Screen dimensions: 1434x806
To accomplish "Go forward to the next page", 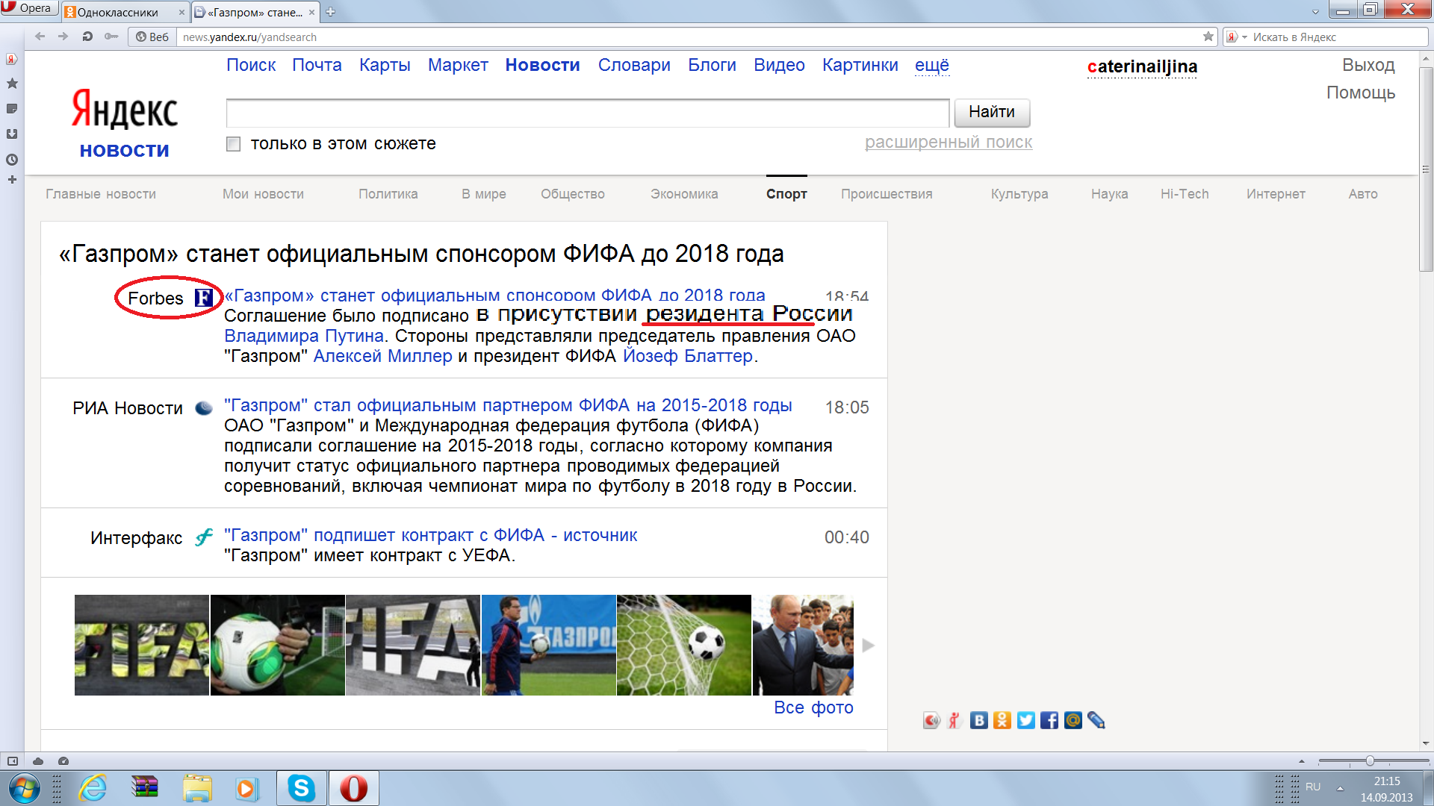I will (x=63, y=37).
